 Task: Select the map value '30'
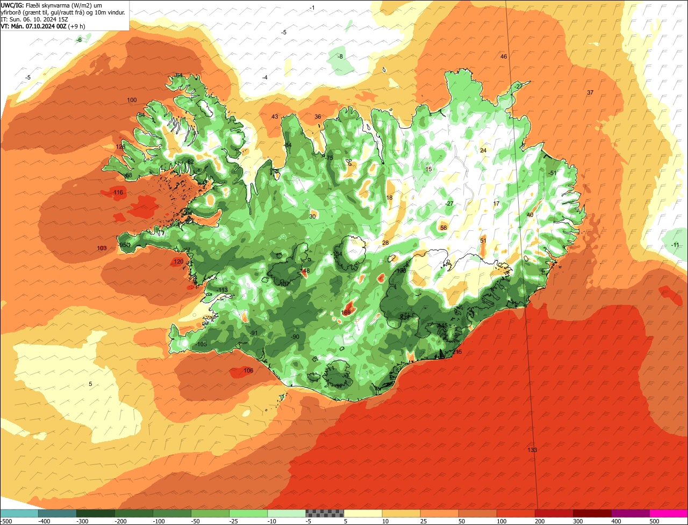(312, 217)
